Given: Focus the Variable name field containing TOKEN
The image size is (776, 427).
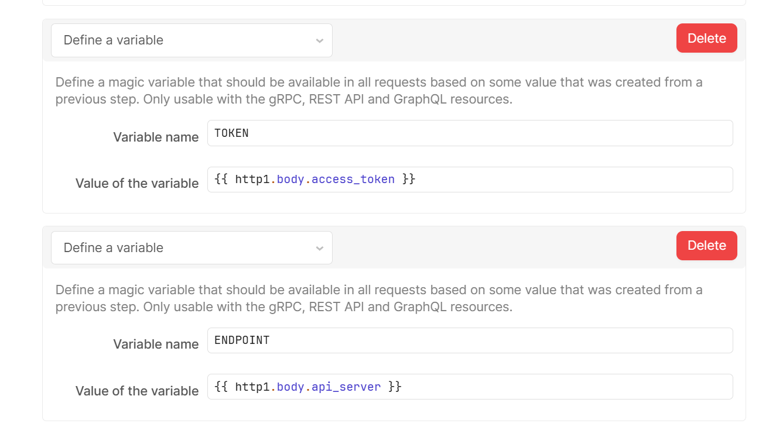Looking at the screenshot, I should click(x=470, y=133).
